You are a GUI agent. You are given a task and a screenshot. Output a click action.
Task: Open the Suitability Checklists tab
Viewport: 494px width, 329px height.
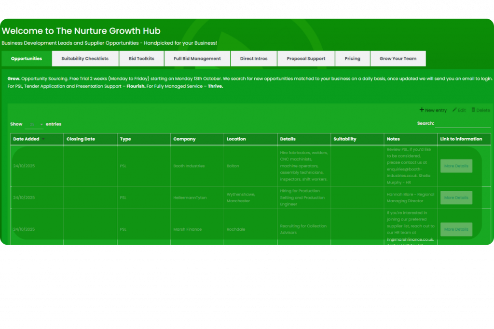tap(85, 59)
